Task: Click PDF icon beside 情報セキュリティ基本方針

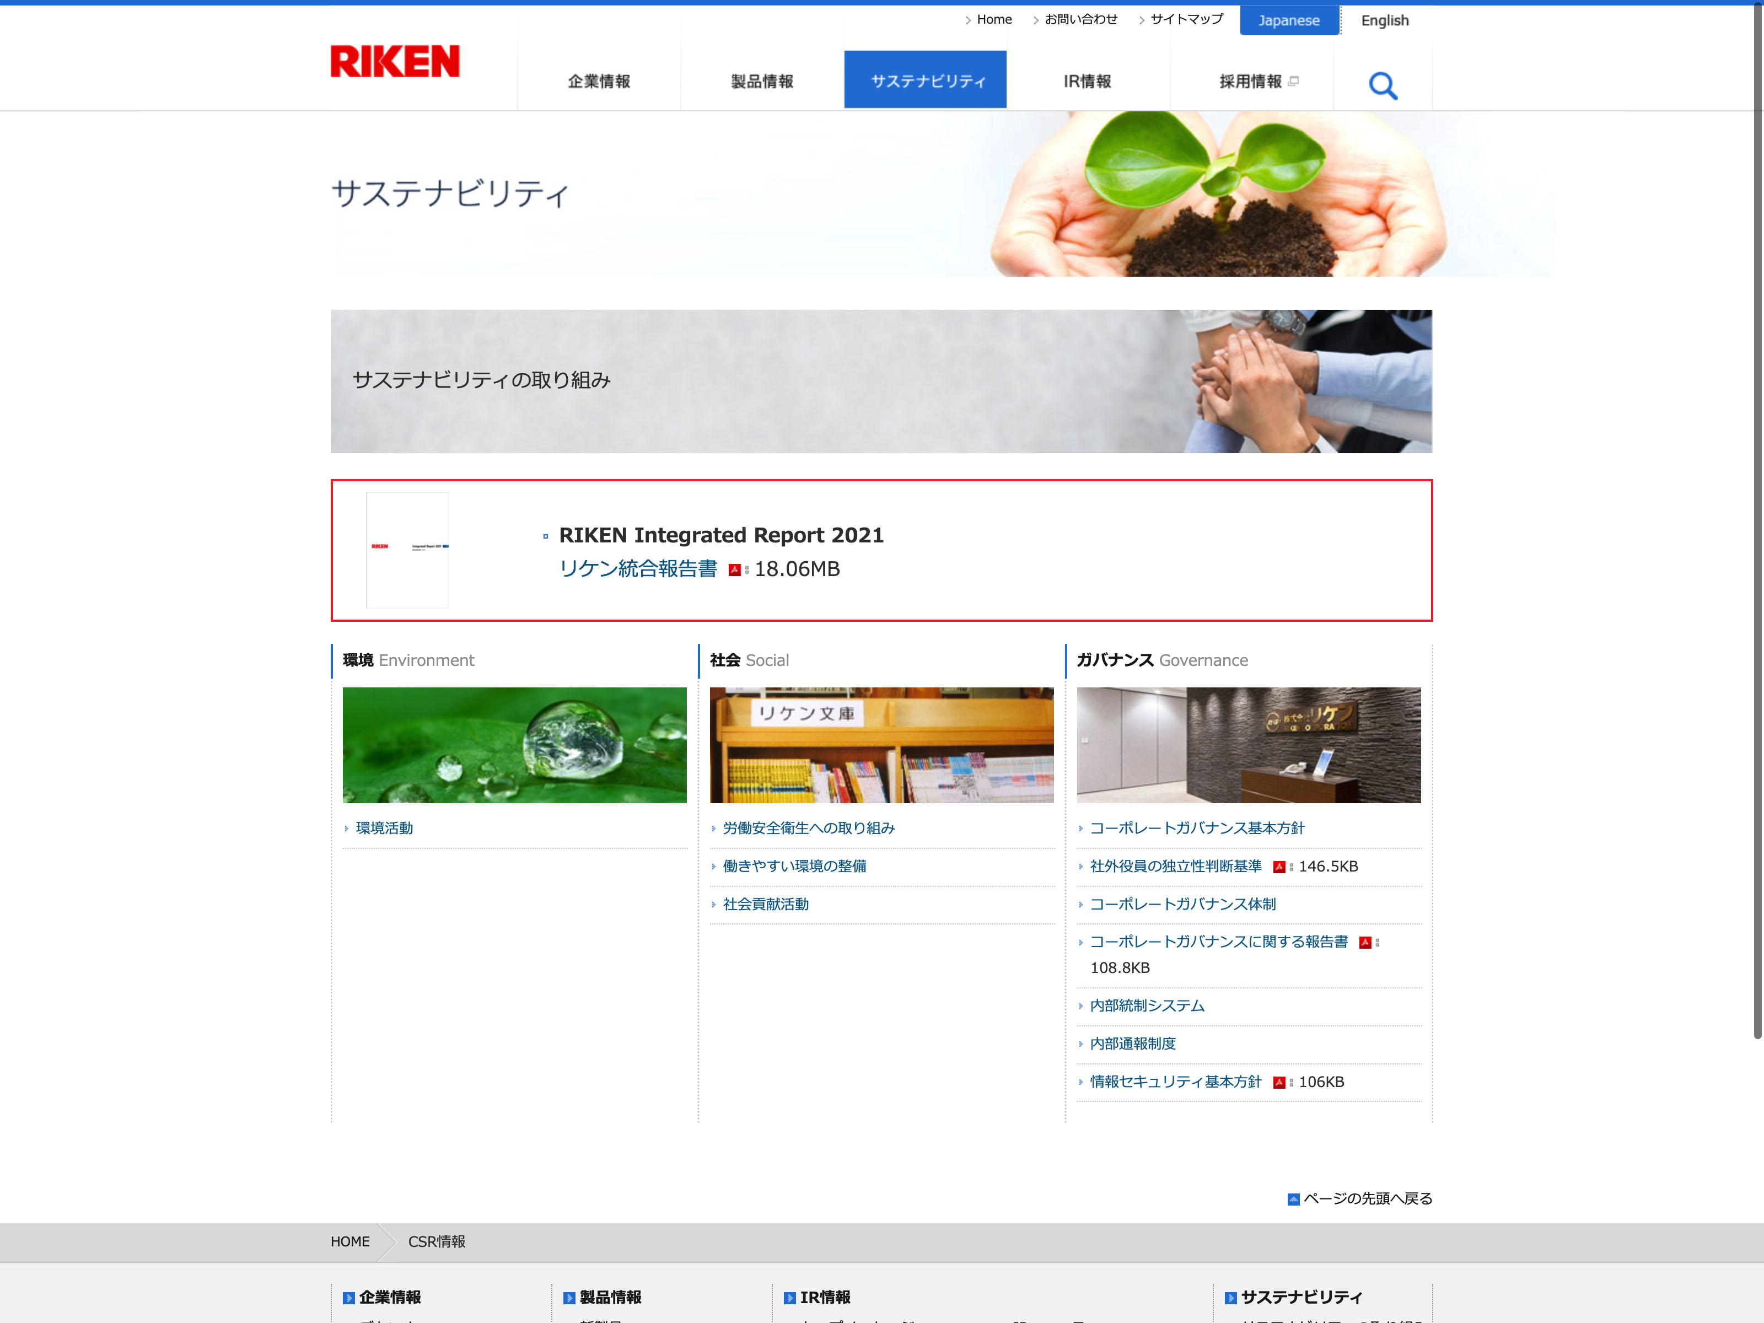Action: [1279, 1082]
